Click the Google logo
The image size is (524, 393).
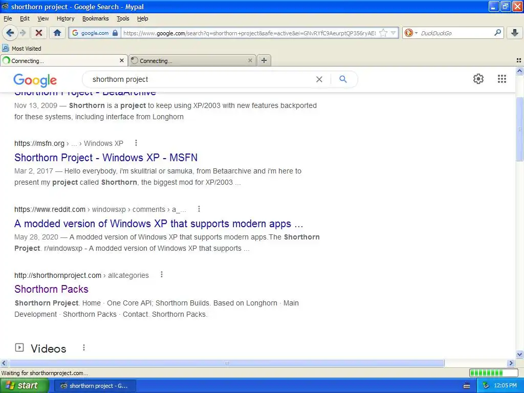[35, 80]
